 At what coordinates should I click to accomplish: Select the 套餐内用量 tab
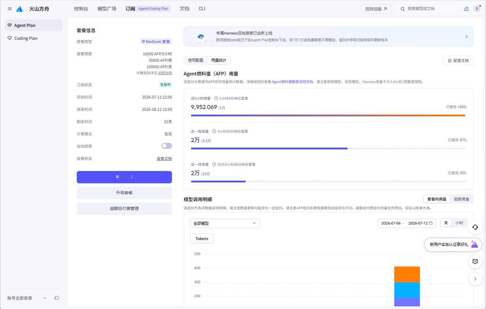pyautogui.click(x=437, y=199)
